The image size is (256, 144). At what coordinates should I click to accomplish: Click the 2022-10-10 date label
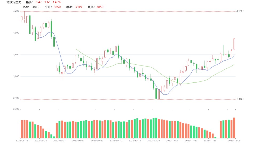click(116, 140)
